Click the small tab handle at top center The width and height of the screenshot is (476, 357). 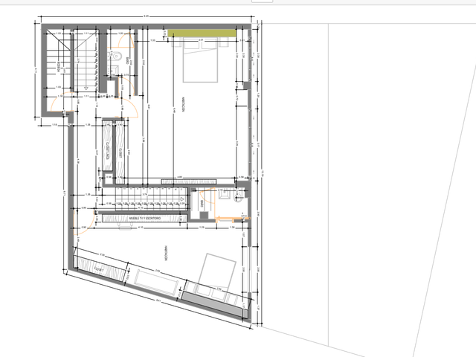point(262,1)
